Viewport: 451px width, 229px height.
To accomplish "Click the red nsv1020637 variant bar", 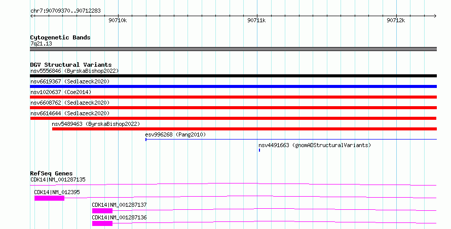I will coord(233,97).
